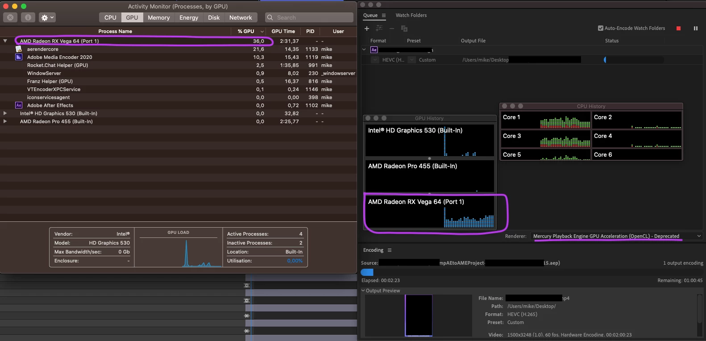
Task: Sort by the Process Name column header
Action: tap(115, 31)
